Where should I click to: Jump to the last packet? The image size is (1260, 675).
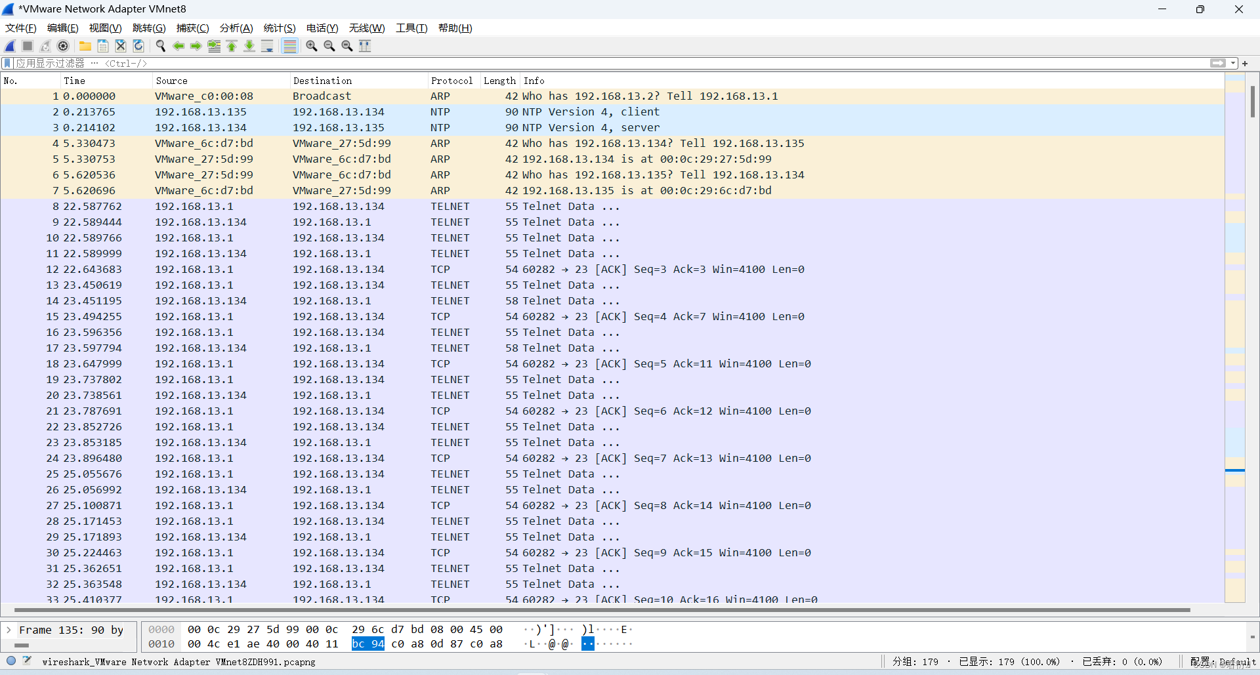coord(249,46)
